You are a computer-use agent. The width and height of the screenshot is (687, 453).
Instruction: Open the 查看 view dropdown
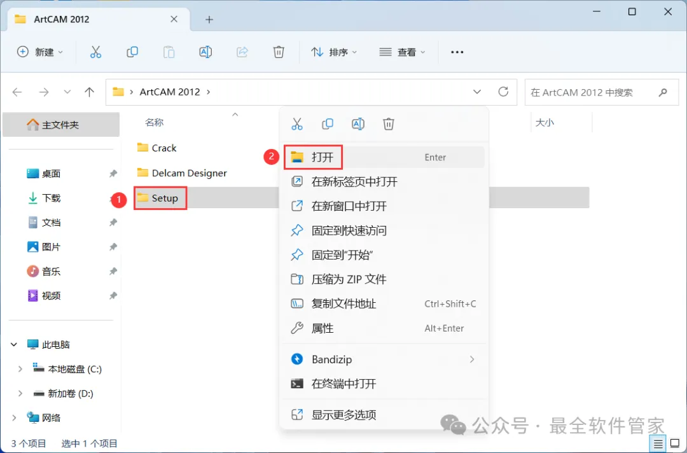(402, 52)
